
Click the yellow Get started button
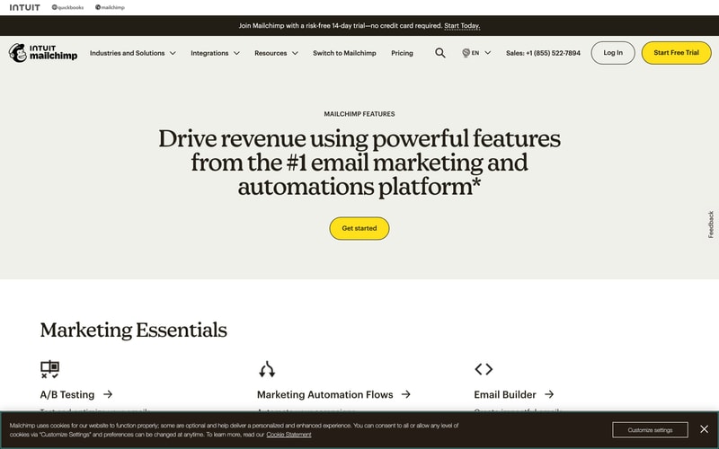click(x=359, y=228)
